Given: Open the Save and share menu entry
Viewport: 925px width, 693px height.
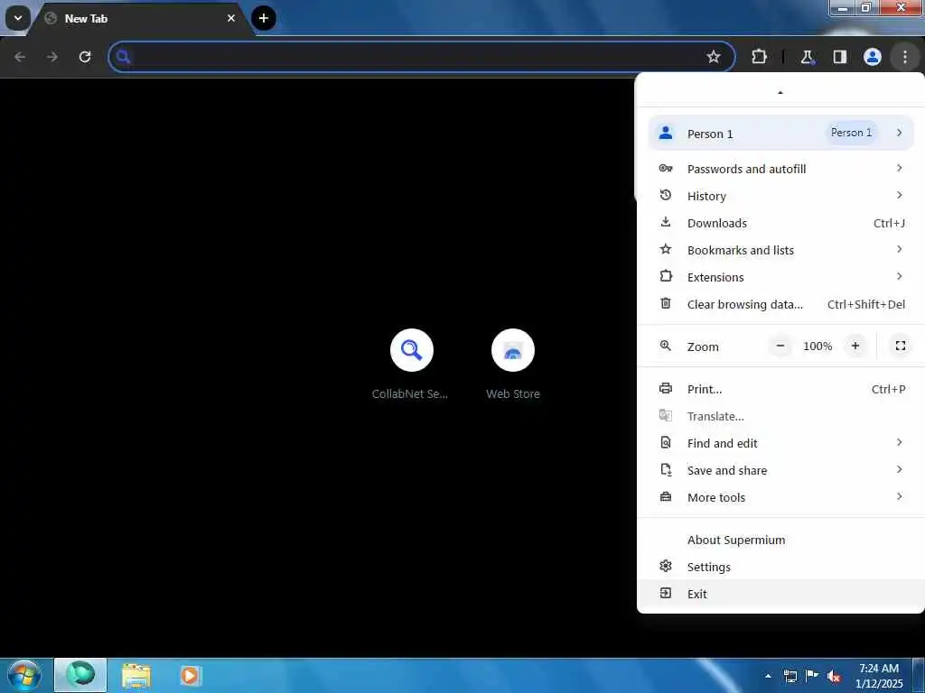Looking at the screenshot, I should (x=780, y=470).
